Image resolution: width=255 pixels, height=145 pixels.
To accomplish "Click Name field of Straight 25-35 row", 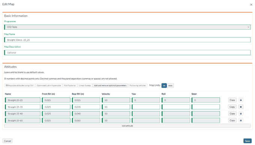I will coord(22,107).
